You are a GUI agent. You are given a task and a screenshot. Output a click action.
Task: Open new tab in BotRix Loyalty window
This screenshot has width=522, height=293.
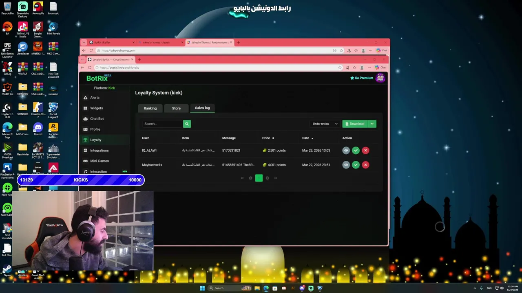pos(139,59)
